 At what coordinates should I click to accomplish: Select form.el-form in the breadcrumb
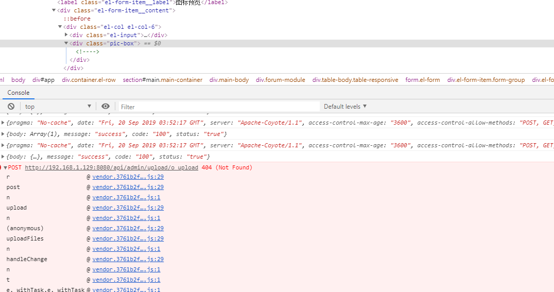point(422,80)
